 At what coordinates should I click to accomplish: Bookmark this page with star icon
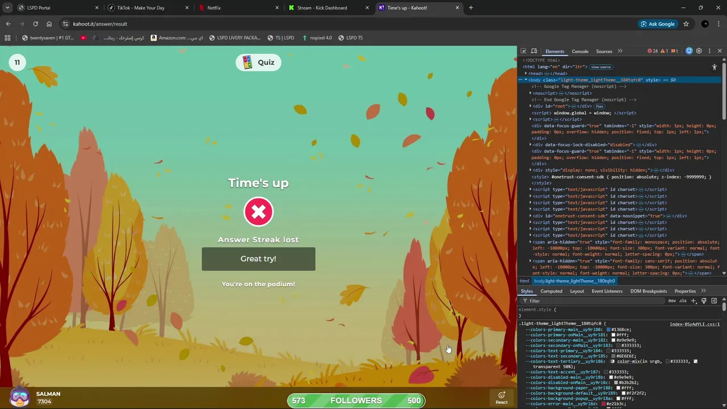coord(686,24)
